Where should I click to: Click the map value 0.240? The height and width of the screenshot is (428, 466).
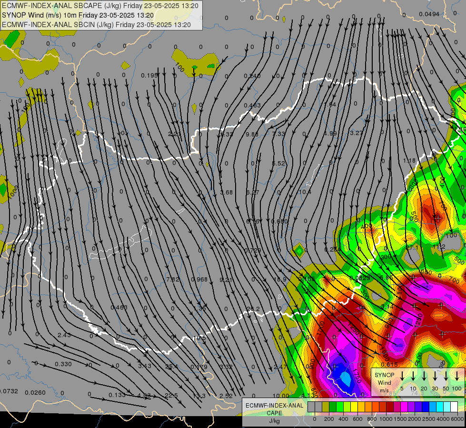(x=252, y=76)
